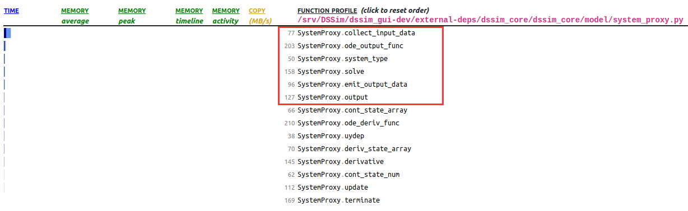The width and height of the screenshot is (688, 211).
Task: Select the MEMORY activity column header
Action: click(x=226, y=16)
